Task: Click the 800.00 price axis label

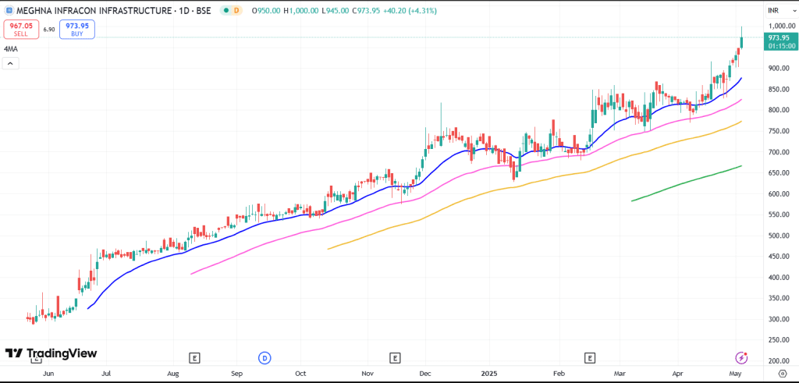Action: pyautogui.click(x=778, y=110)
